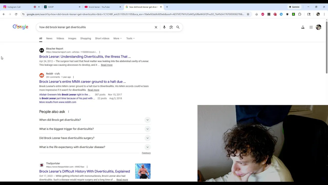Click the Bleacher Report site name
This screenshot has height=185, width=328.
[55, 49]
